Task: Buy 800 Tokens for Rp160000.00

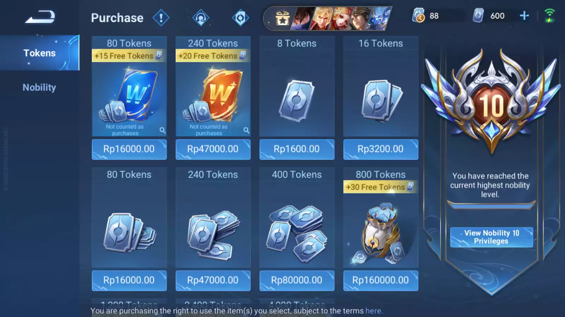Action: point(381,280)
